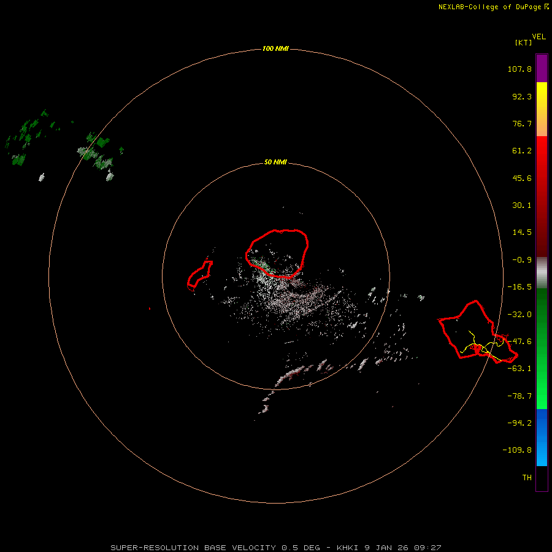Pick the yellow-orange segment of color bar

tap(542, 109)
